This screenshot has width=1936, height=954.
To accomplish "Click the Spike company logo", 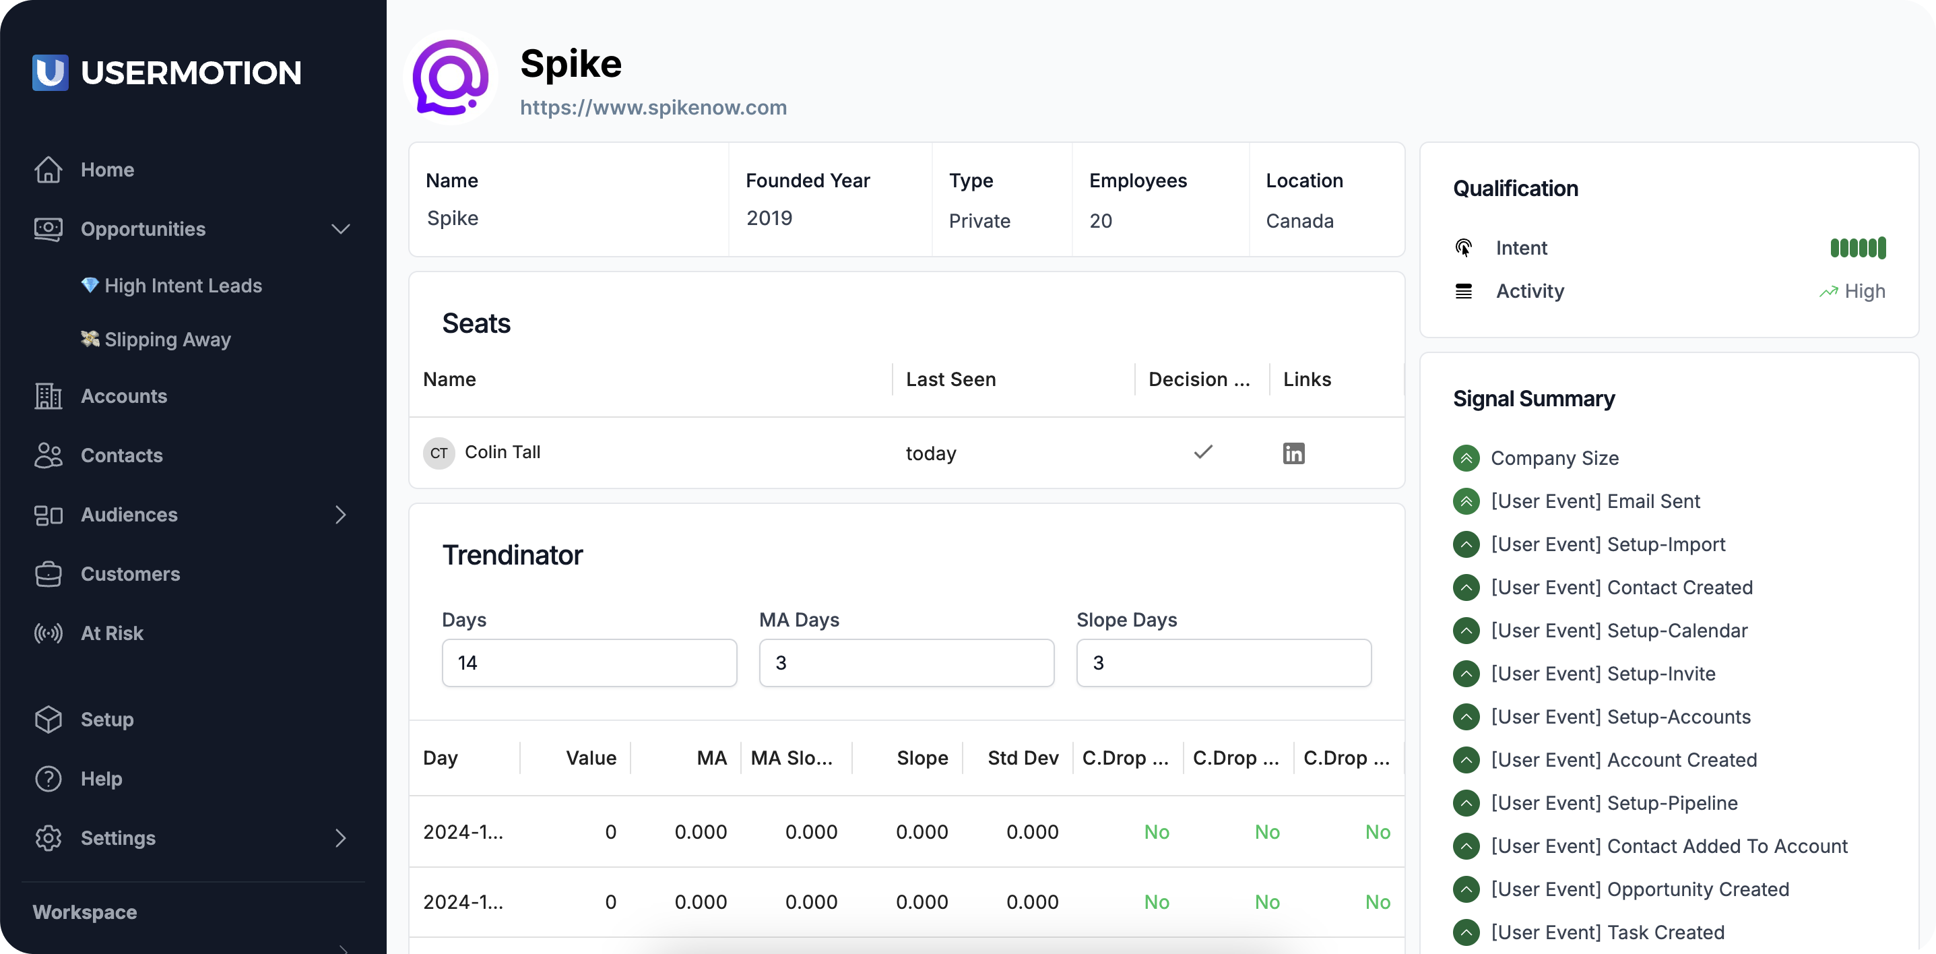I will pyautogui.click(x=450, y=78).
